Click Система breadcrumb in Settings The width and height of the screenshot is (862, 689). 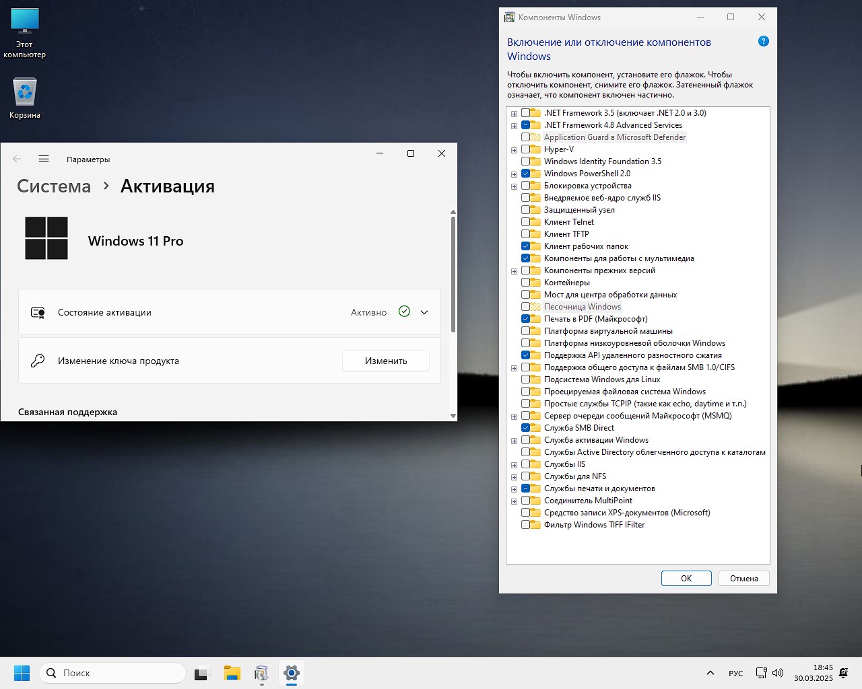click(x=54, y=186)
